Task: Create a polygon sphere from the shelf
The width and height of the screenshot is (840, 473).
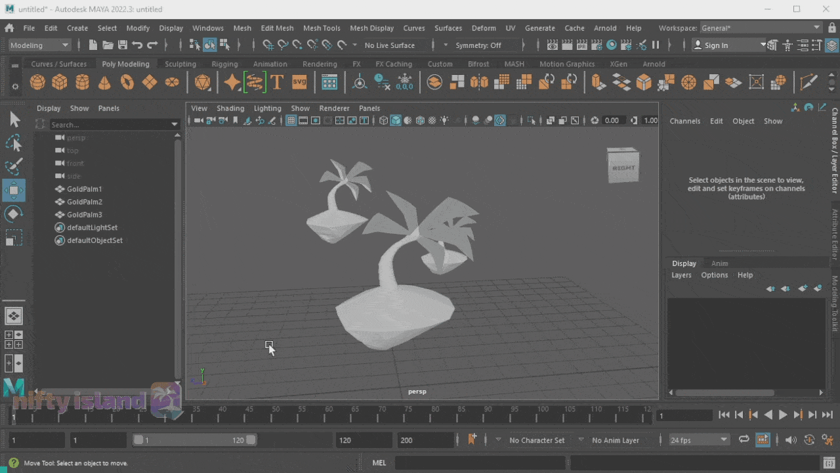Action: [x=37, y=82]
